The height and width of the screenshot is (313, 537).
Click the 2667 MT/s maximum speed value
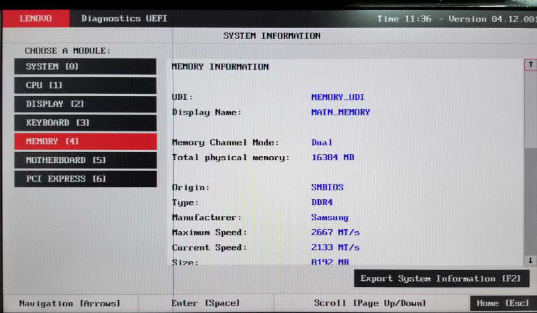[335, 233]
